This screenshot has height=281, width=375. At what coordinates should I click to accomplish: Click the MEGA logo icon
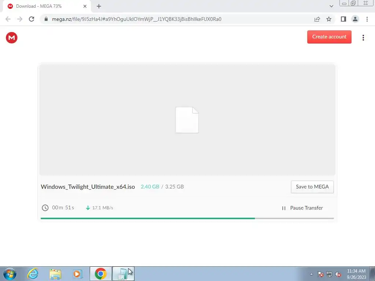click(x=11, y=38)
